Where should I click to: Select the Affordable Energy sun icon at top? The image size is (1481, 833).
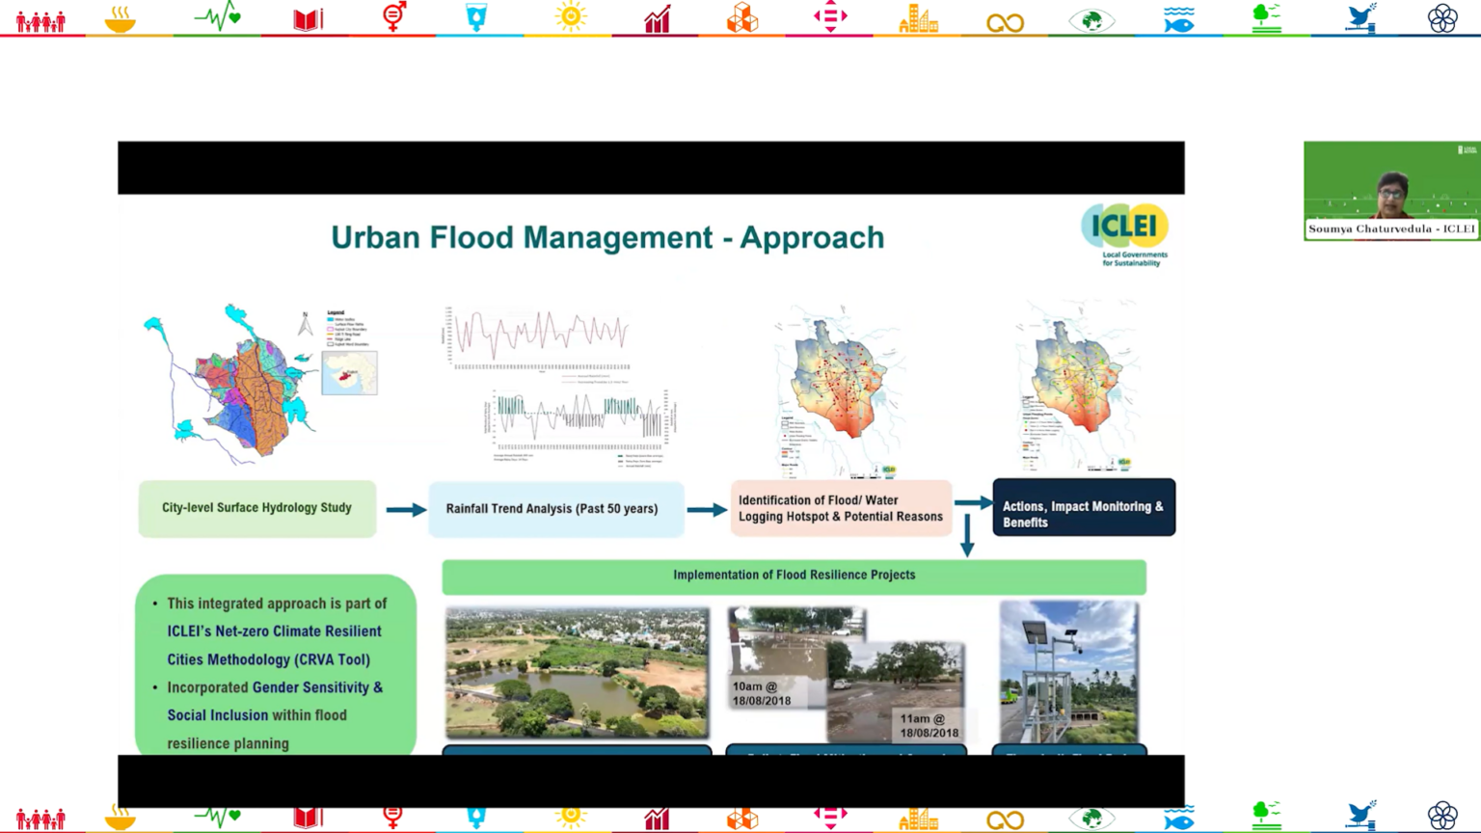[x=571, y=17]
